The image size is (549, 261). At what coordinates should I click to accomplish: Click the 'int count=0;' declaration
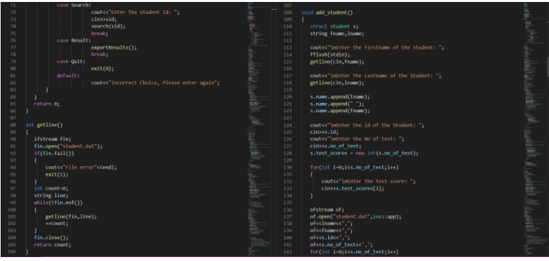(x=51, y=188)
